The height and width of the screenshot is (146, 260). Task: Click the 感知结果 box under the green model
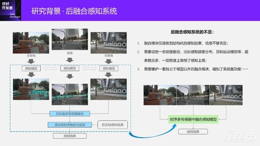point(193,131)
